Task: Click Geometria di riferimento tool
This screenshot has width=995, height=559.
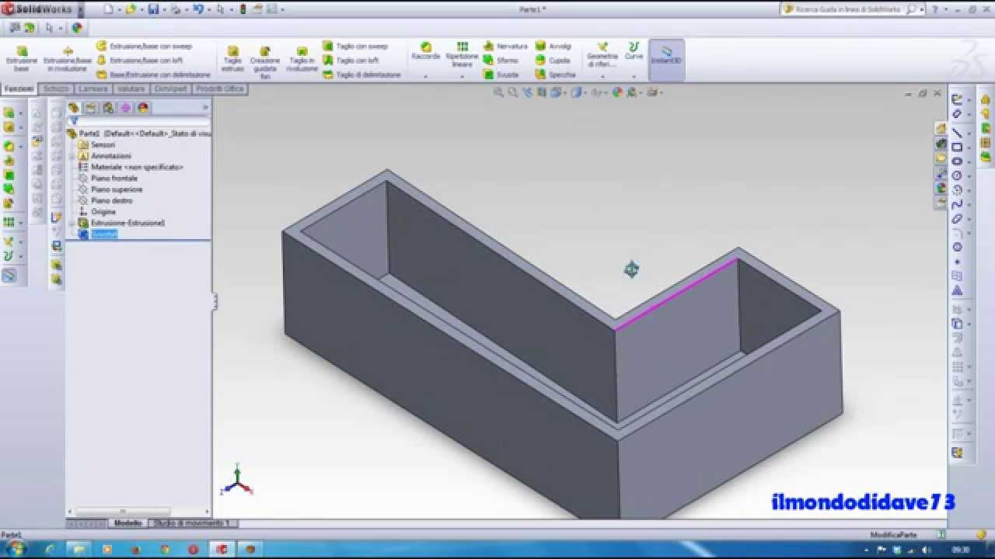Action: 602,54
